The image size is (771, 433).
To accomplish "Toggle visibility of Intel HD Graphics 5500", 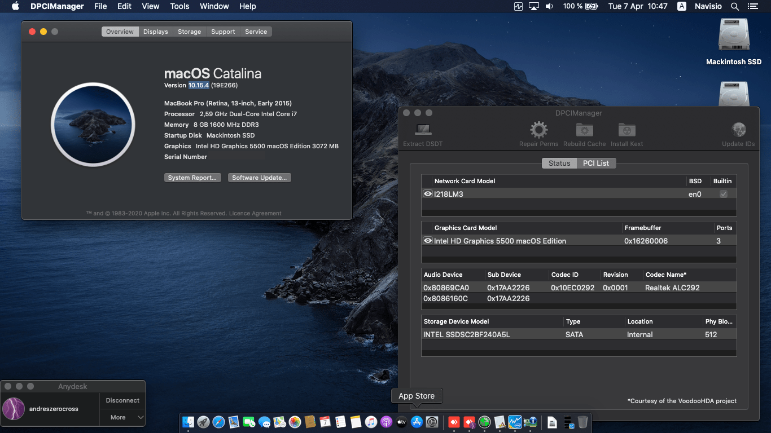I will [x=427, y=241].
